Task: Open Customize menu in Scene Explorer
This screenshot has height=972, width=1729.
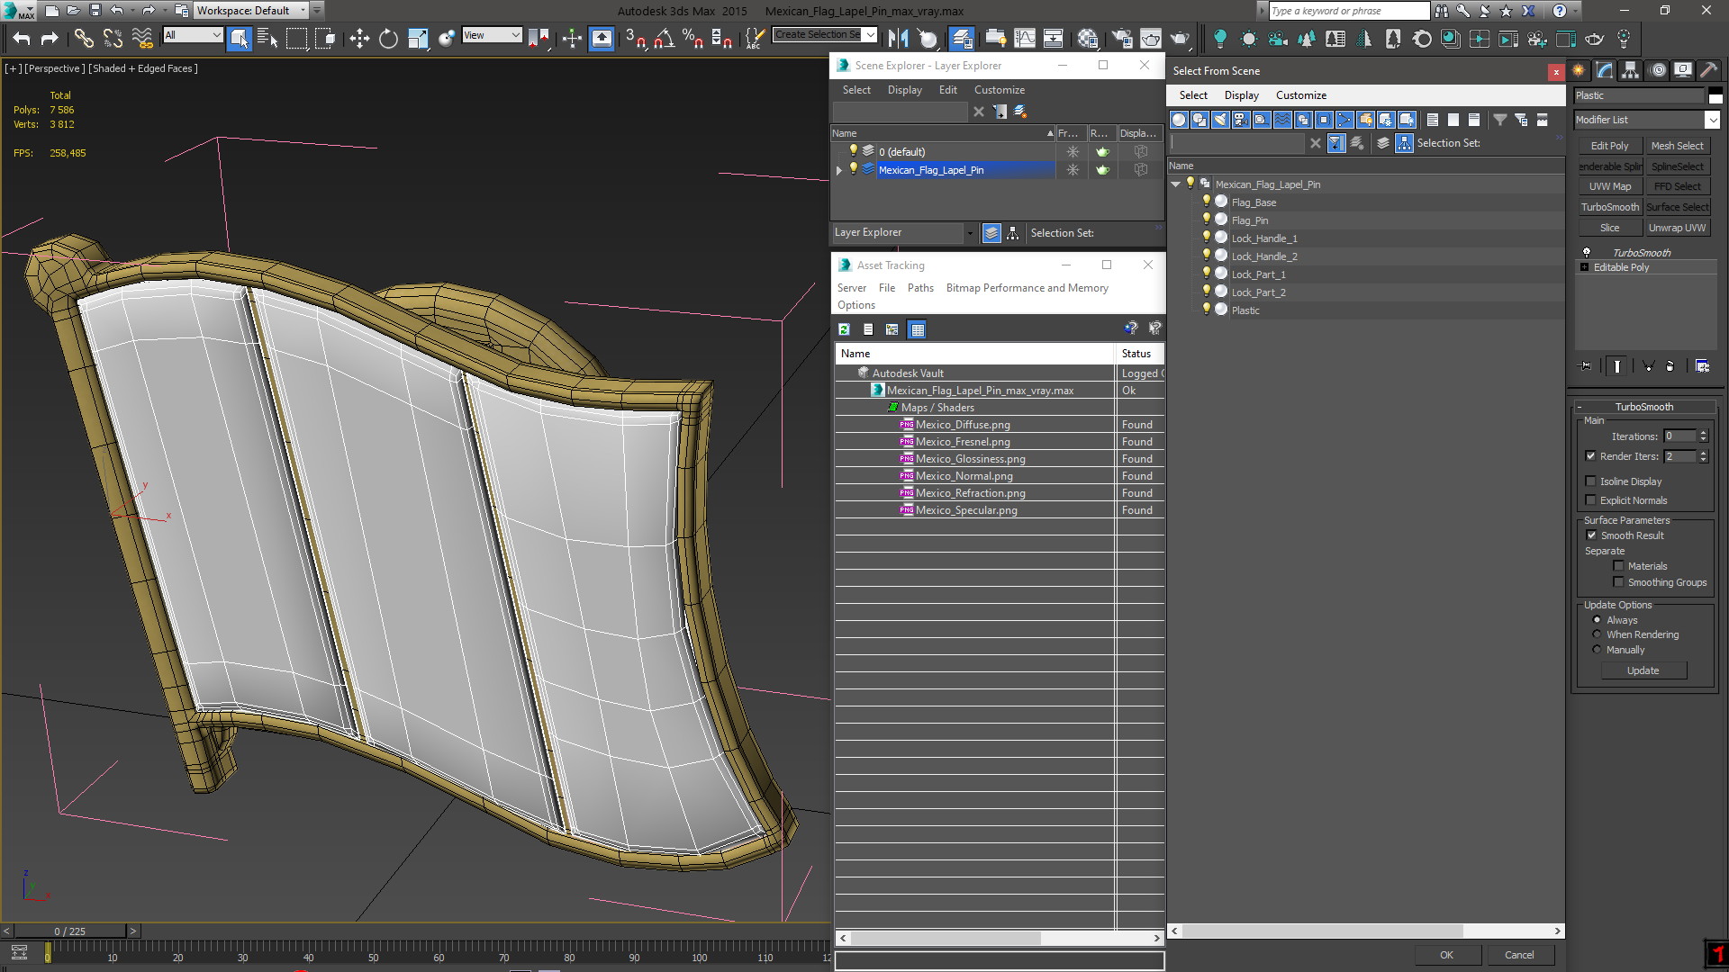Action: click(1000, 90)
